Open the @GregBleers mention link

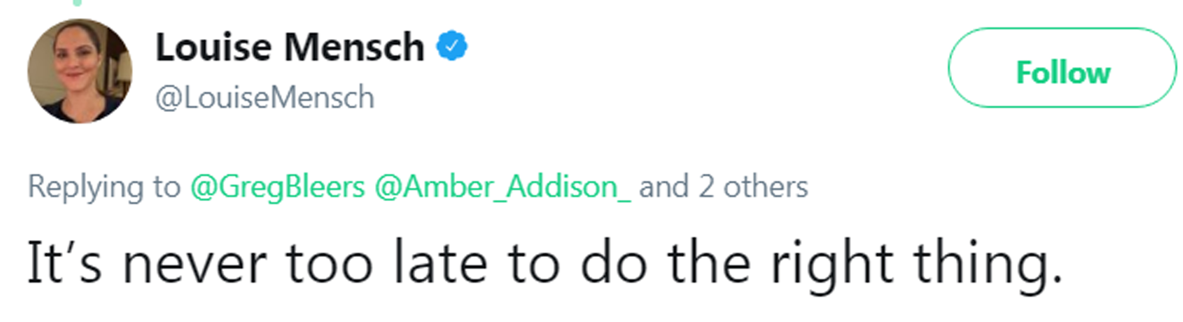pos(278,187)
